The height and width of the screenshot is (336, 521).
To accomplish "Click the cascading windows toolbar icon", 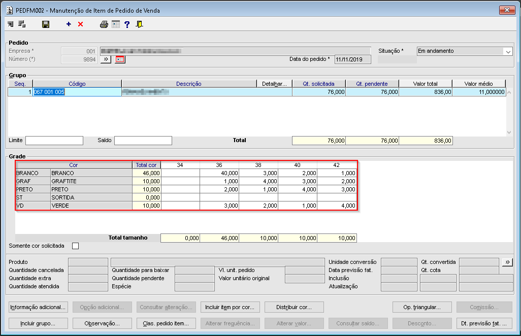I will click(22, 24).
